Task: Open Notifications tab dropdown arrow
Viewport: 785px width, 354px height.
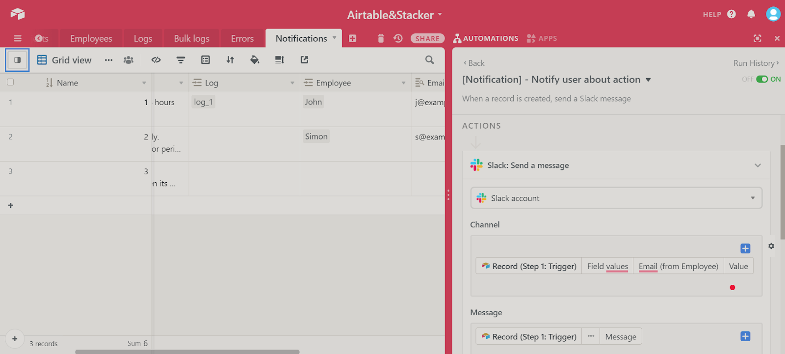Action: (x=335, y=38)
